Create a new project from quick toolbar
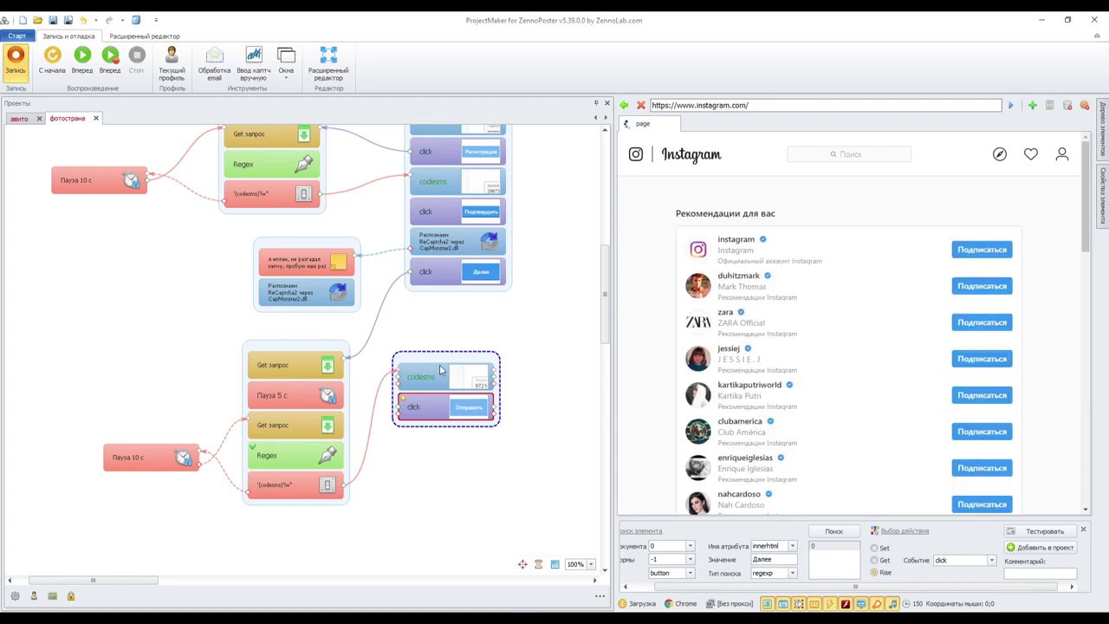 23,20
